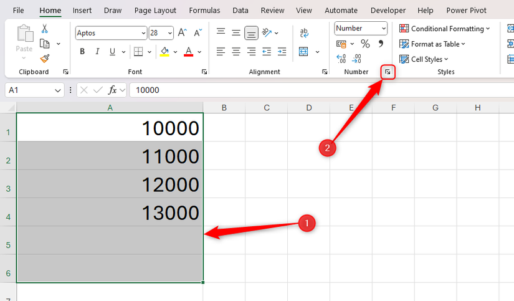Confirm formula bar entry checkmark
Viewport: 514px width, 301px height.
coord(98,90)
